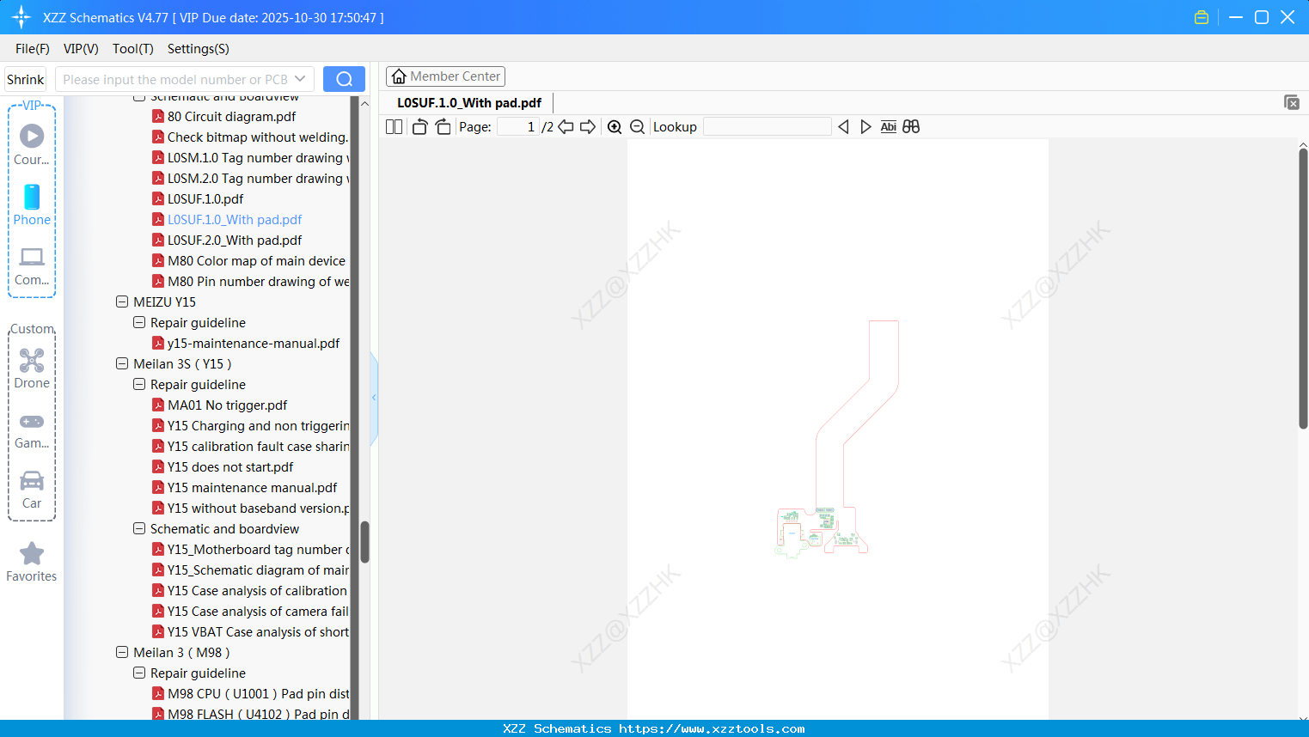This screenshot has width=1309, height=737.
Task: Rotate the schematic clockwise
Action: pyautogui.click(x=443, y=126)
